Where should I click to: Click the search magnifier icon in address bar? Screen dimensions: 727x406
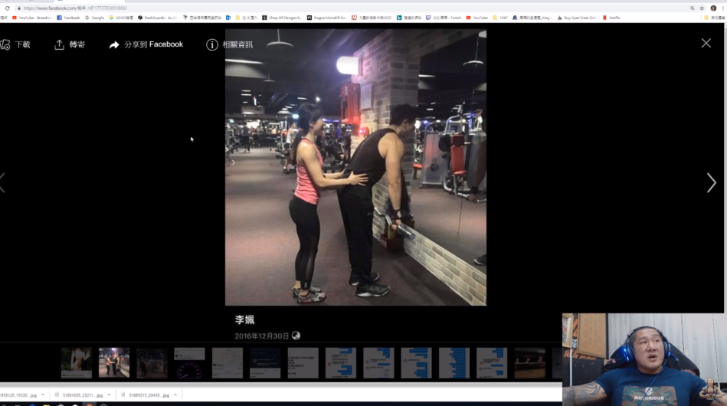click(692, 8)
